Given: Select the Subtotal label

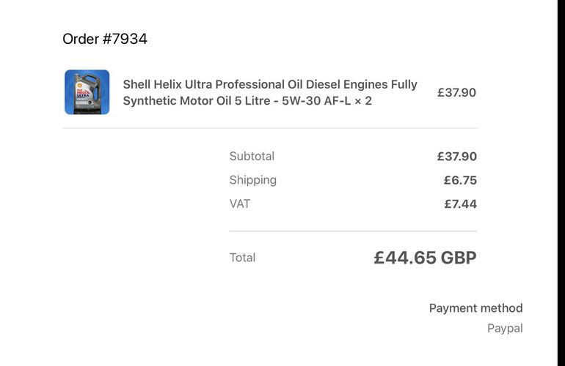Looking at the screenshot, I should click(252, 156).
